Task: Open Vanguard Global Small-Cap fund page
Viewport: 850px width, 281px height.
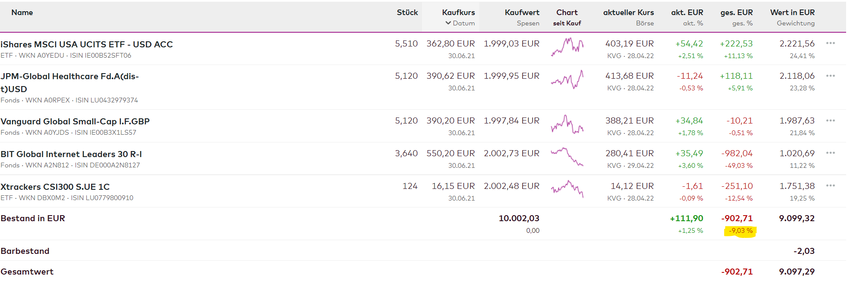Action: 75,121
